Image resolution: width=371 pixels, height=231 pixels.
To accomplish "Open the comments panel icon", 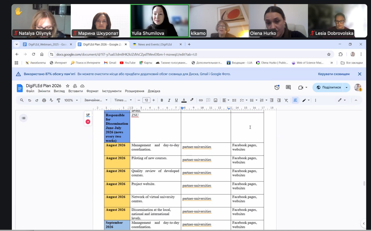I will pyautogui.click(x=288, y=87).
